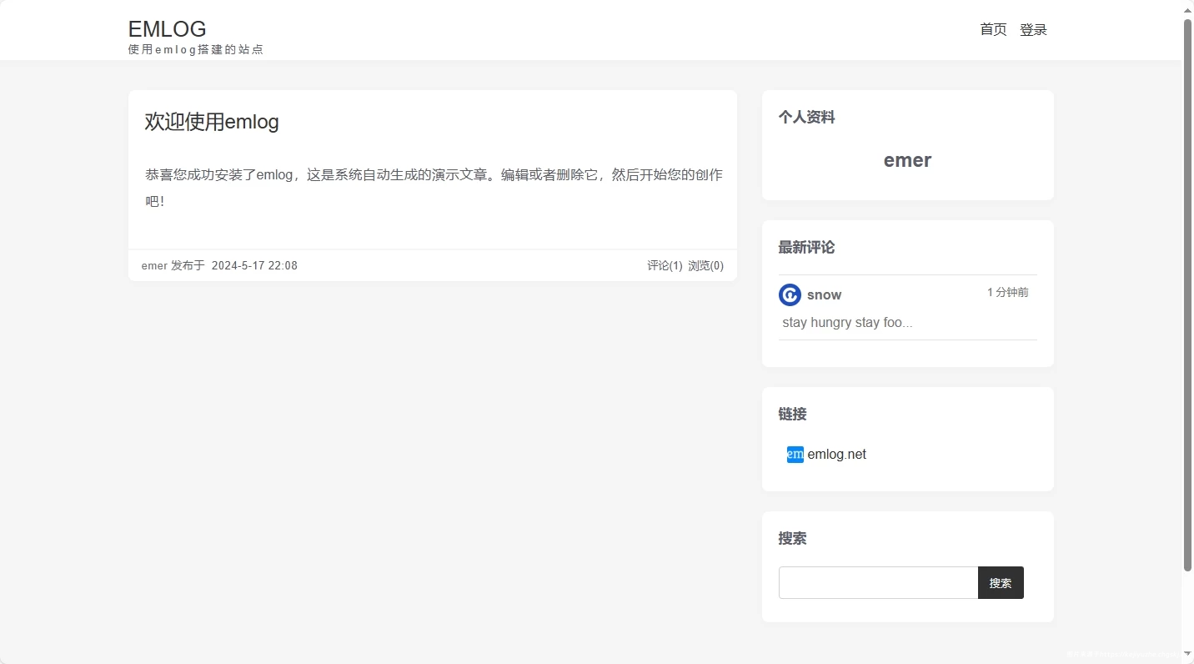Click the emer author name under the post
Viewport: 1194px width, 664px height.
click(154, 266)
